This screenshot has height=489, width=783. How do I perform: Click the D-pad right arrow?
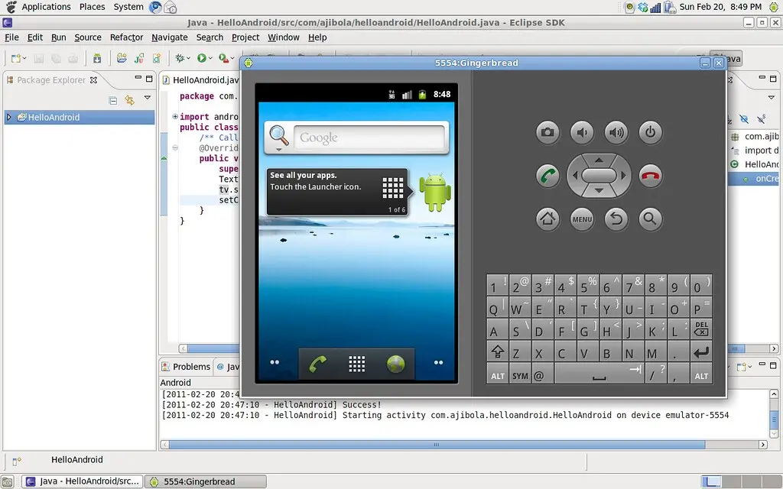click(x=623, y=176)
